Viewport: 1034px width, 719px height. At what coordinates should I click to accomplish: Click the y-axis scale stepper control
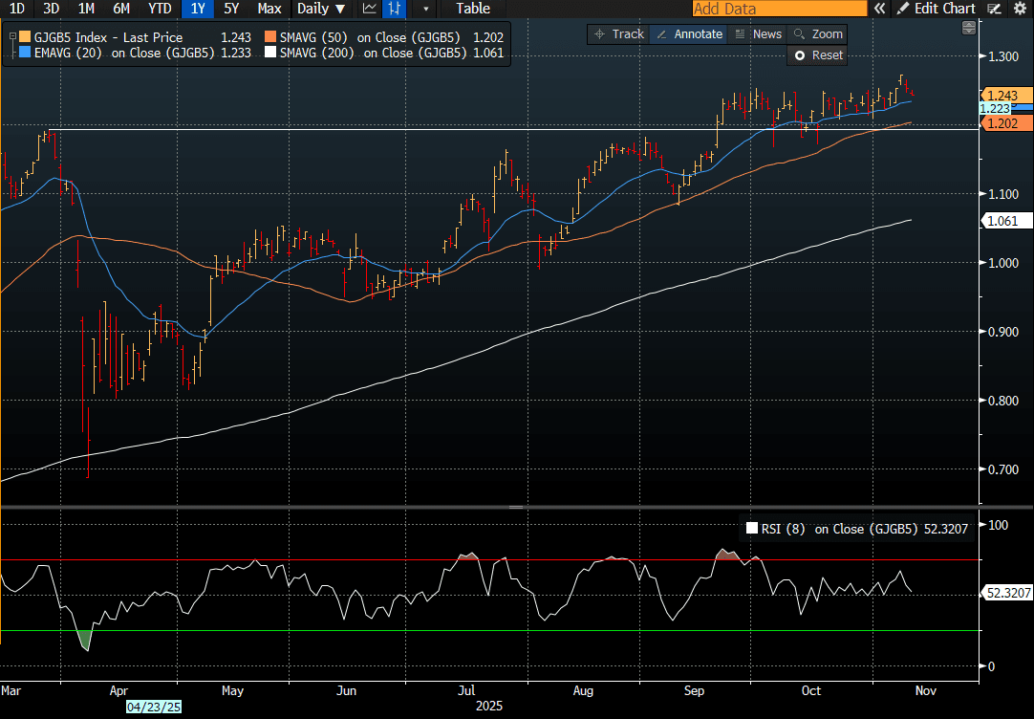[x=969, y=27]
